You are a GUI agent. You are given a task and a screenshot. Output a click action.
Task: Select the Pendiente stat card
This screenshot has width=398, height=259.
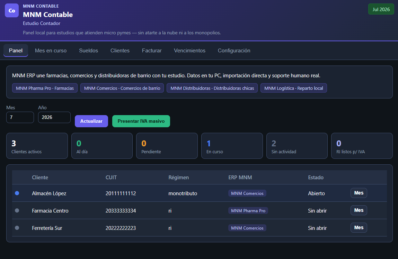[x=167, y=146]
